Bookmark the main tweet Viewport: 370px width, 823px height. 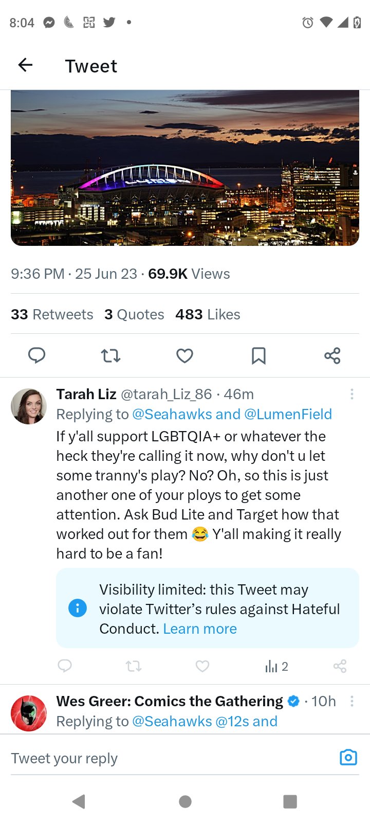[x=258, y=355]
